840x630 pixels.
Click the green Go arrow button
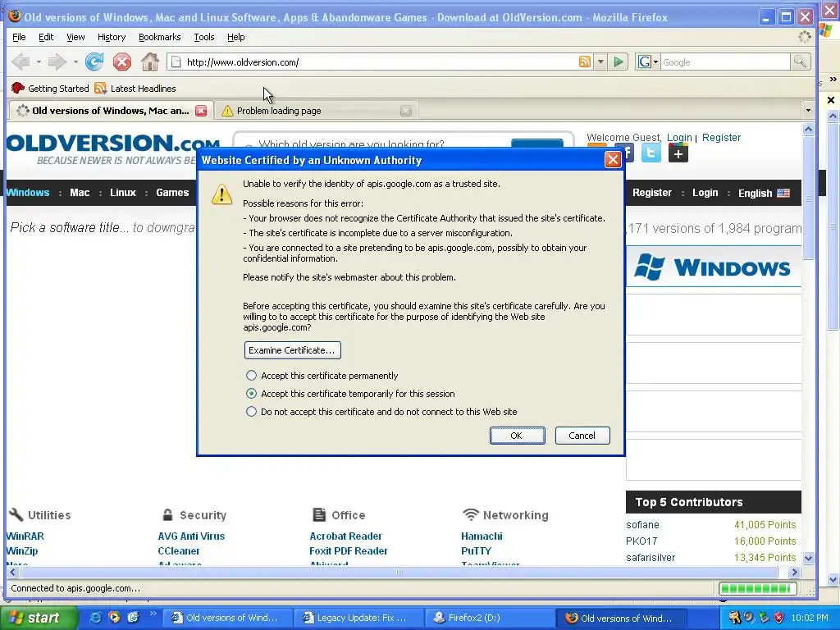point(619,62)
